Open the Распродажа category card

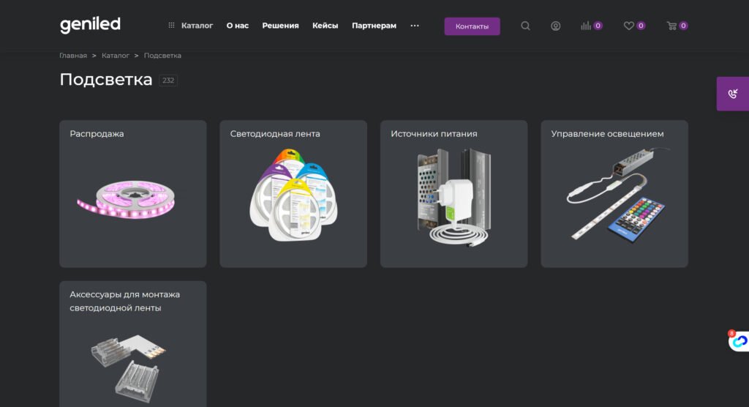pyautogui.click(x=132, y=194)
